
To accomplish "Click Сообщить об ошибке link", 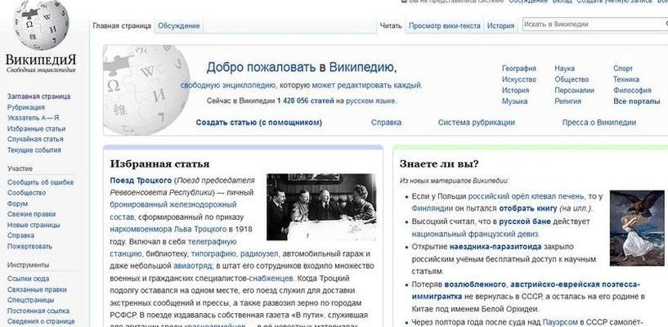I will (40, 182).
